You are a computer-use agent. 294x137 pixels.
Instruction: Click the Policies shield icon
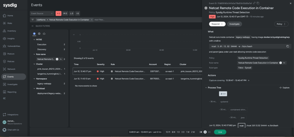point(5,62)
